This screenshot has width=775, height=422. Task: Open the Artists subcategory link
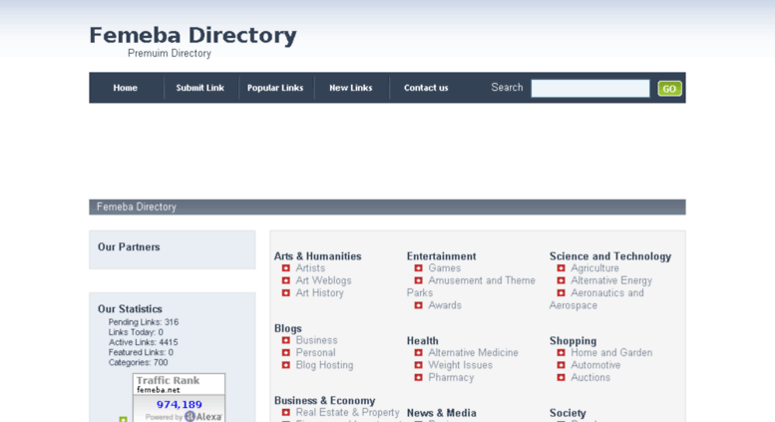pyautogui.click(x=310, y=268)
